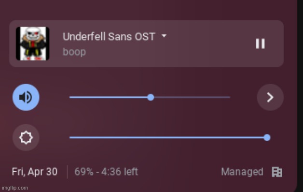The image size is (303, 192).
Task: Click the brightness sun icon
Action: (26, 137)
